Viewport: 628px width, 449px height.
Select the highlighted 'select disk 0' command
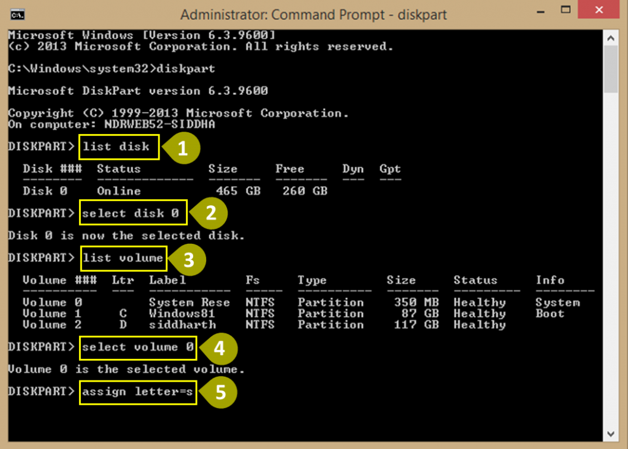132,213
